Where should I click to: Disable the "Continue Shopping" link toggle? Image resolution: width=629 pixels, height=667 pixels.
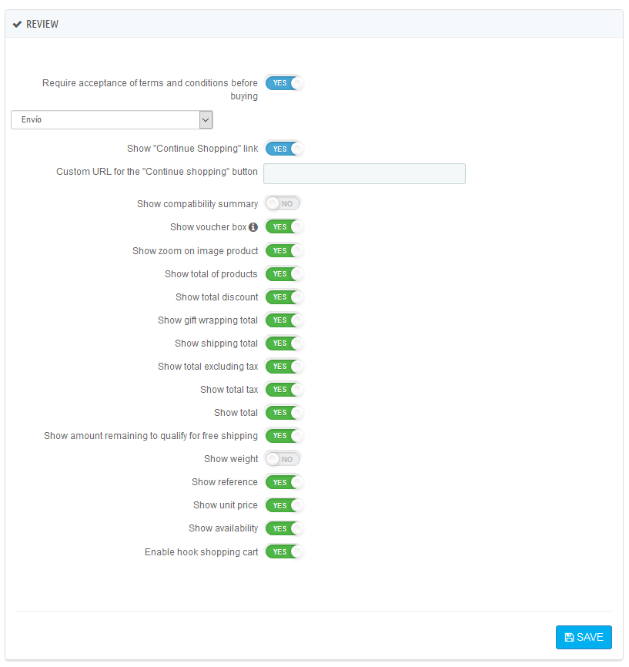click(x=284, y=149)
